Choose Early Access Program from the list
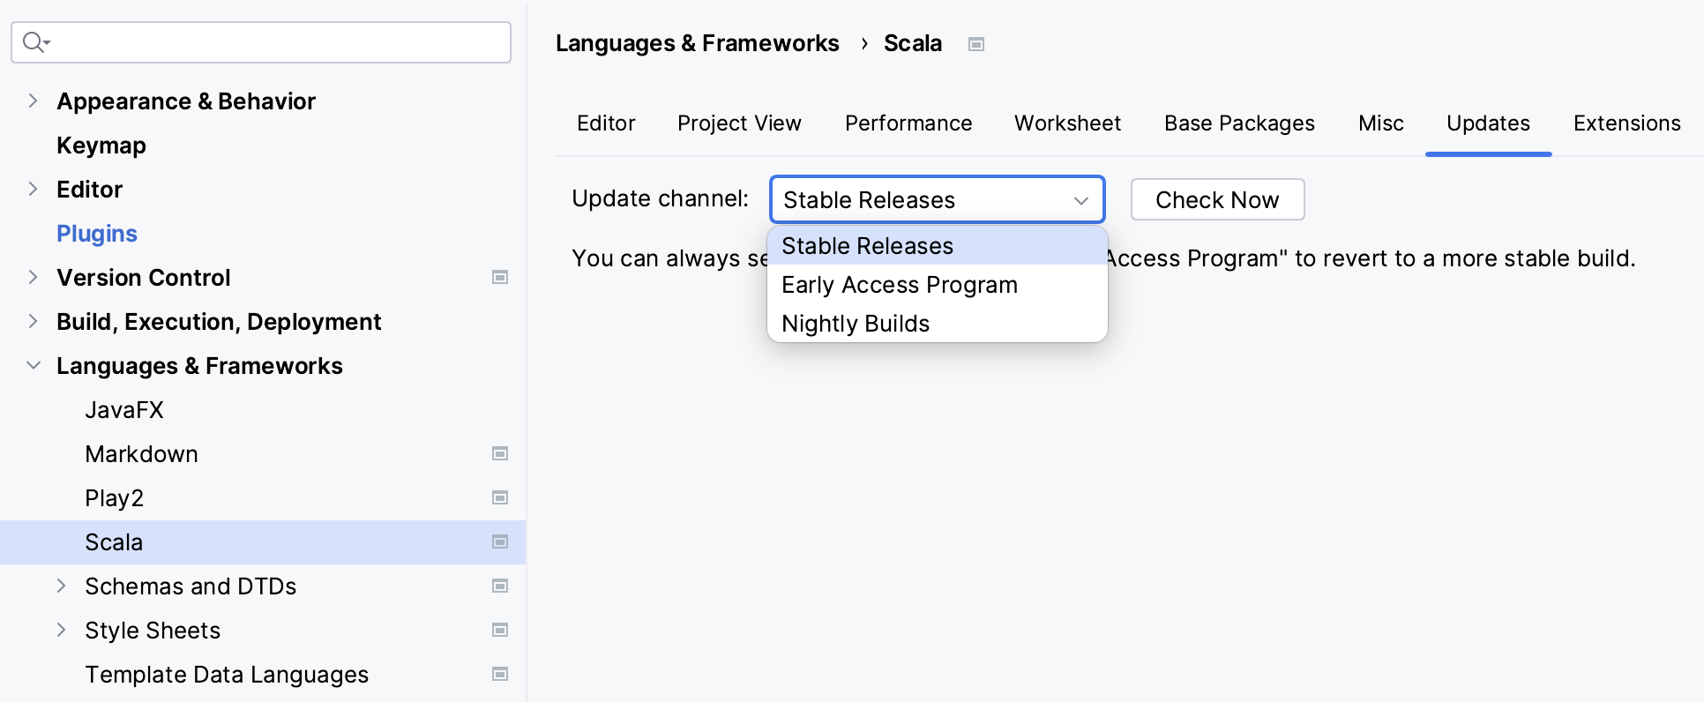The width and height of the screenshot is (1704, 702). [900, 285]
